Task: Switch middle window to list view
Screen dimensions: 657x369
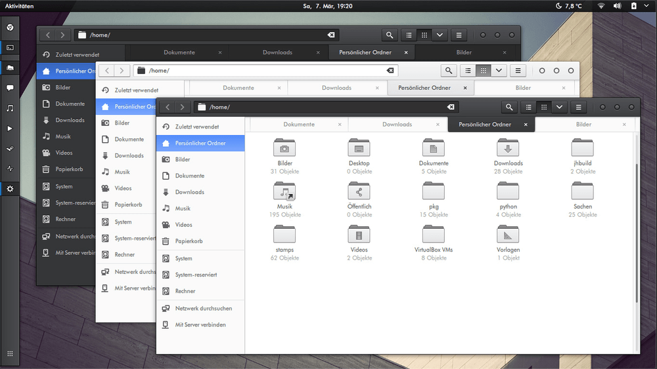Action: coord(468,71)
